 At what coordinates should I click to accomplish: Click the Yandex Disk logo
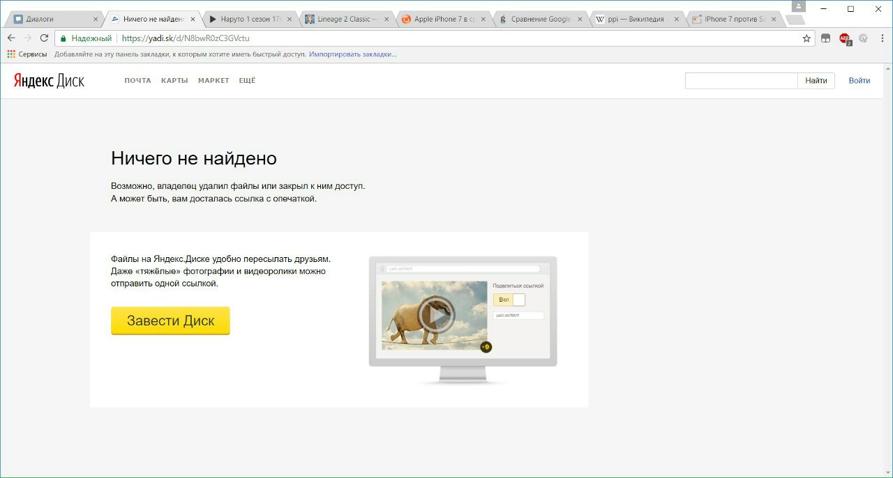click(49, 81)
